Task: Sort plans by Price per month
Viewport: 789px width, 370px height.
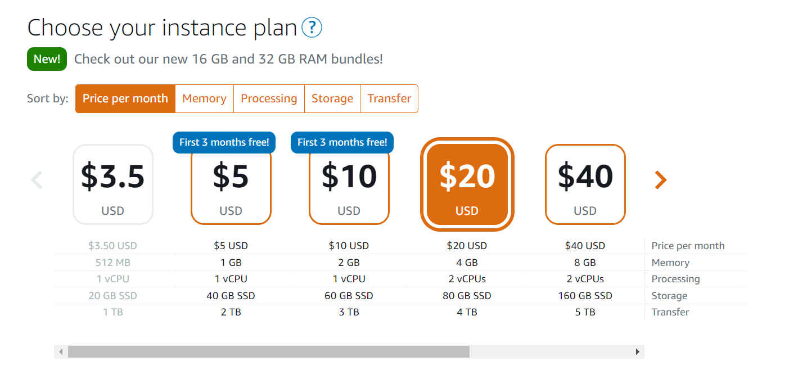Action: [125, 98]
